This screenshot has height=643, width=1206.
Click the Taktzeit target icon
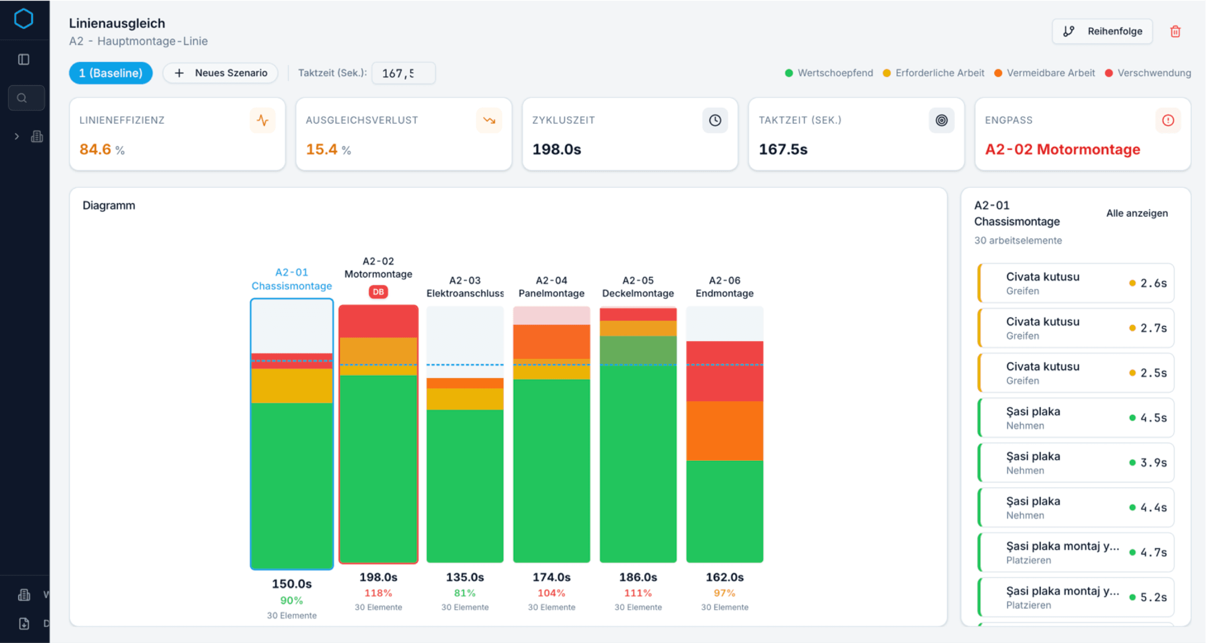(941, 120)
